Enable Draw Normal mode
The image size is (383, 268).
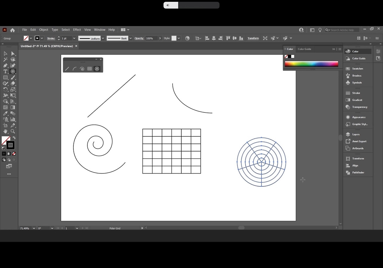tap(4, 160)
